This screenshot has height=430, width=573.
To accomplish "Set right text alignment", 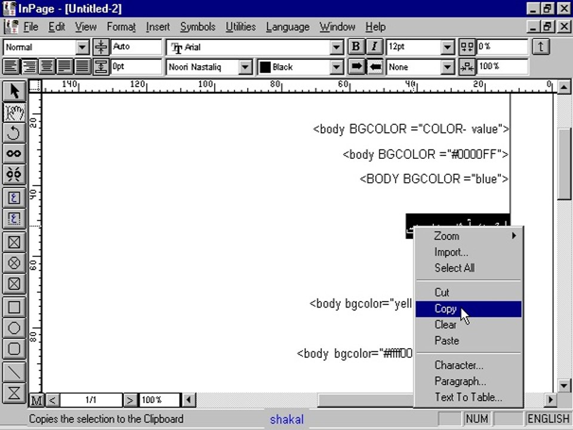I will coord(29,67).
